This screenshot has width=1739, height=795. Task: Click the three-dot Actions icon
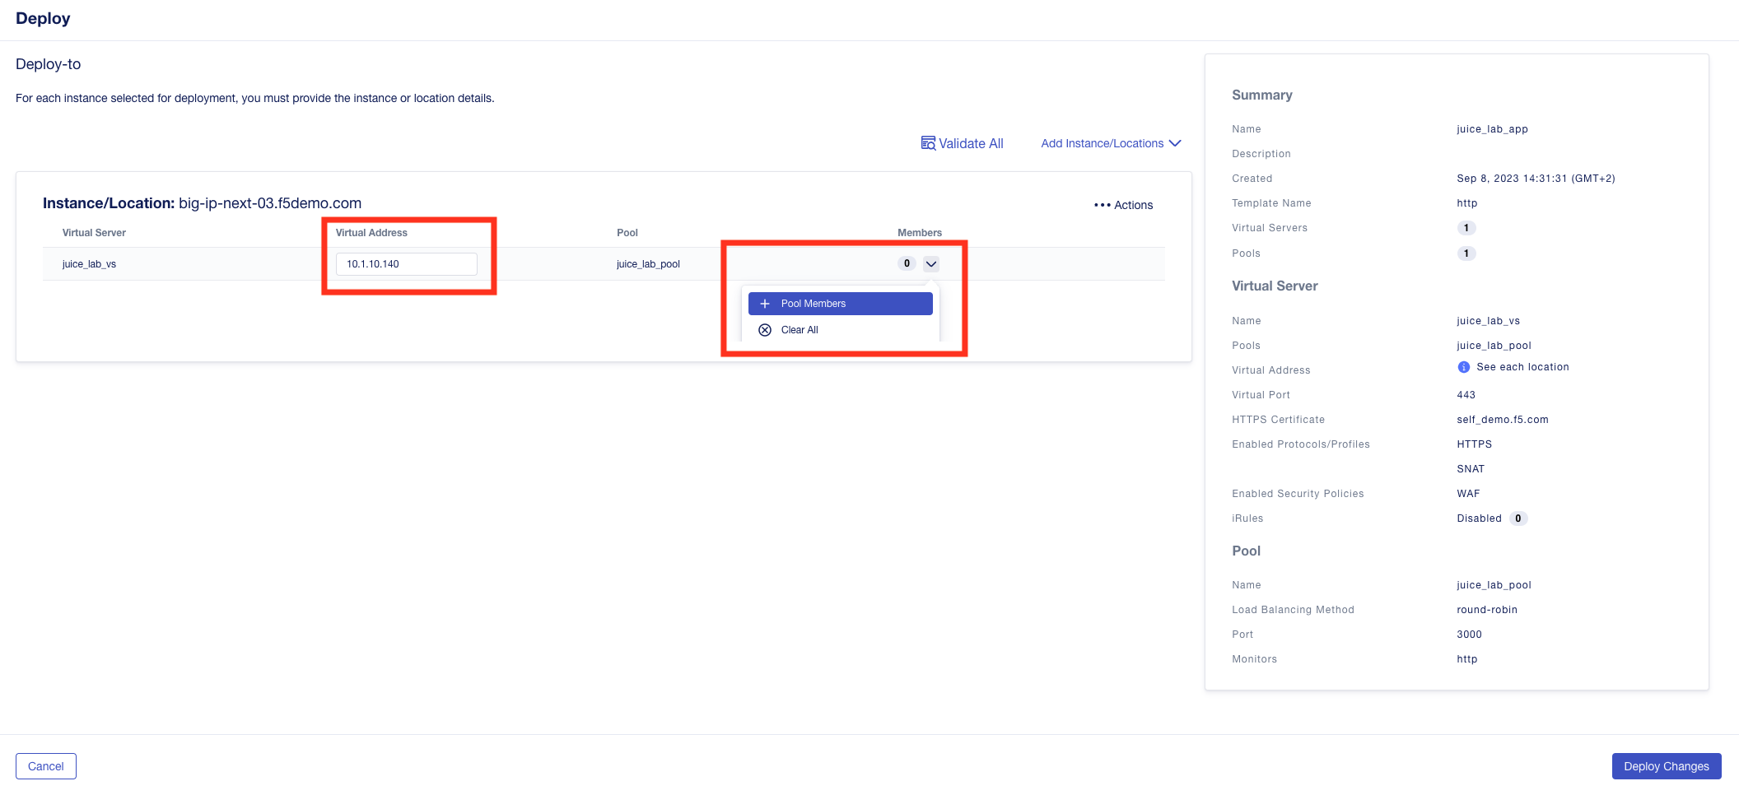(1102, 205)
